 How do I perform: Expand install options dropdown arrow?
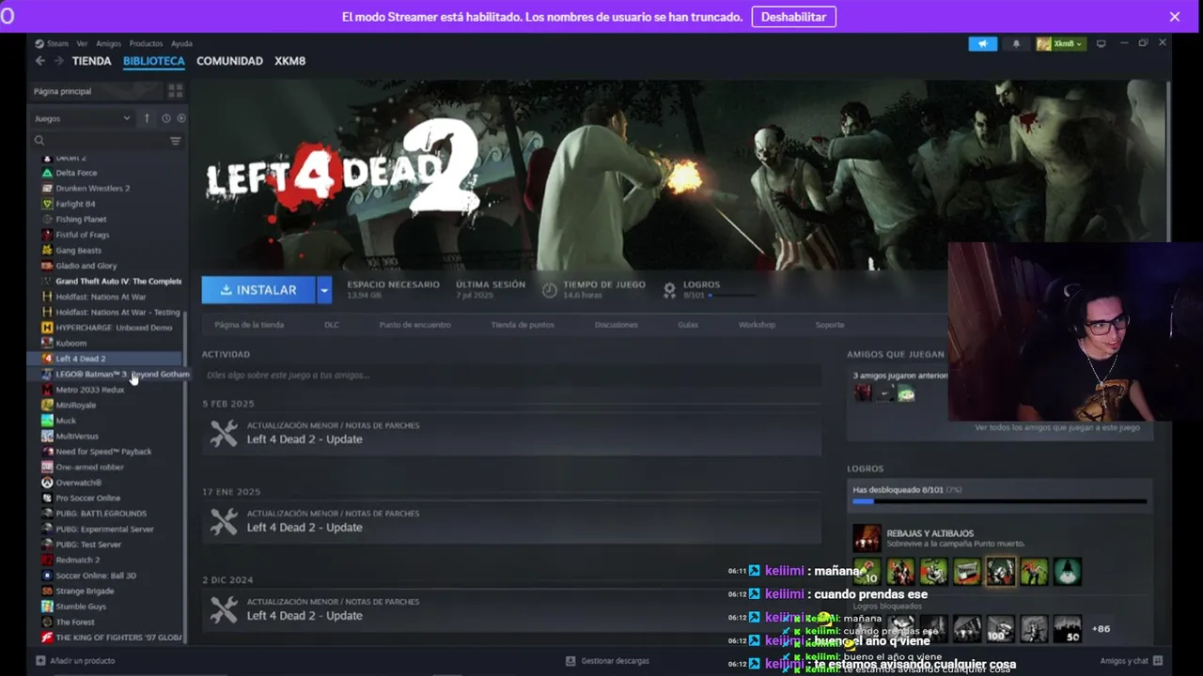[324, 290]
